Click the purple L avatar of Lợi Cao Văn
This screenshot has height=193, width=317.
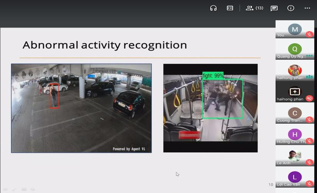294,177
